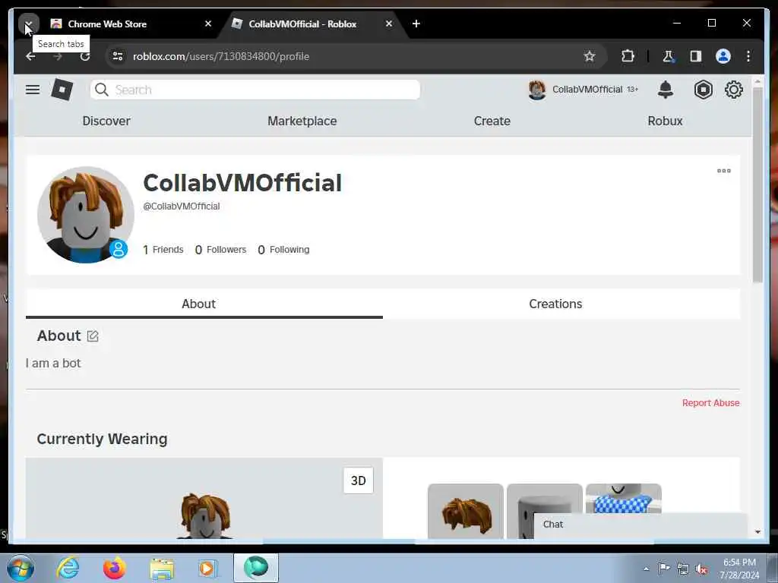778x583 pixels.
Task: Open the Chrome three-dot menu
Action: (x=748, y=56)
